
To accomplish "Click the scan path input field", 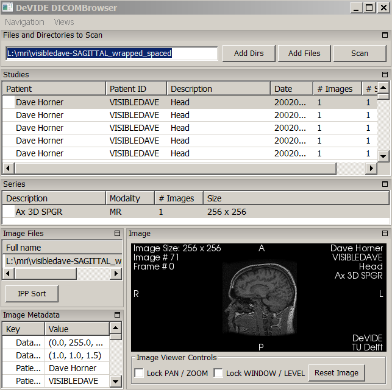I will [x=112, y=53].
